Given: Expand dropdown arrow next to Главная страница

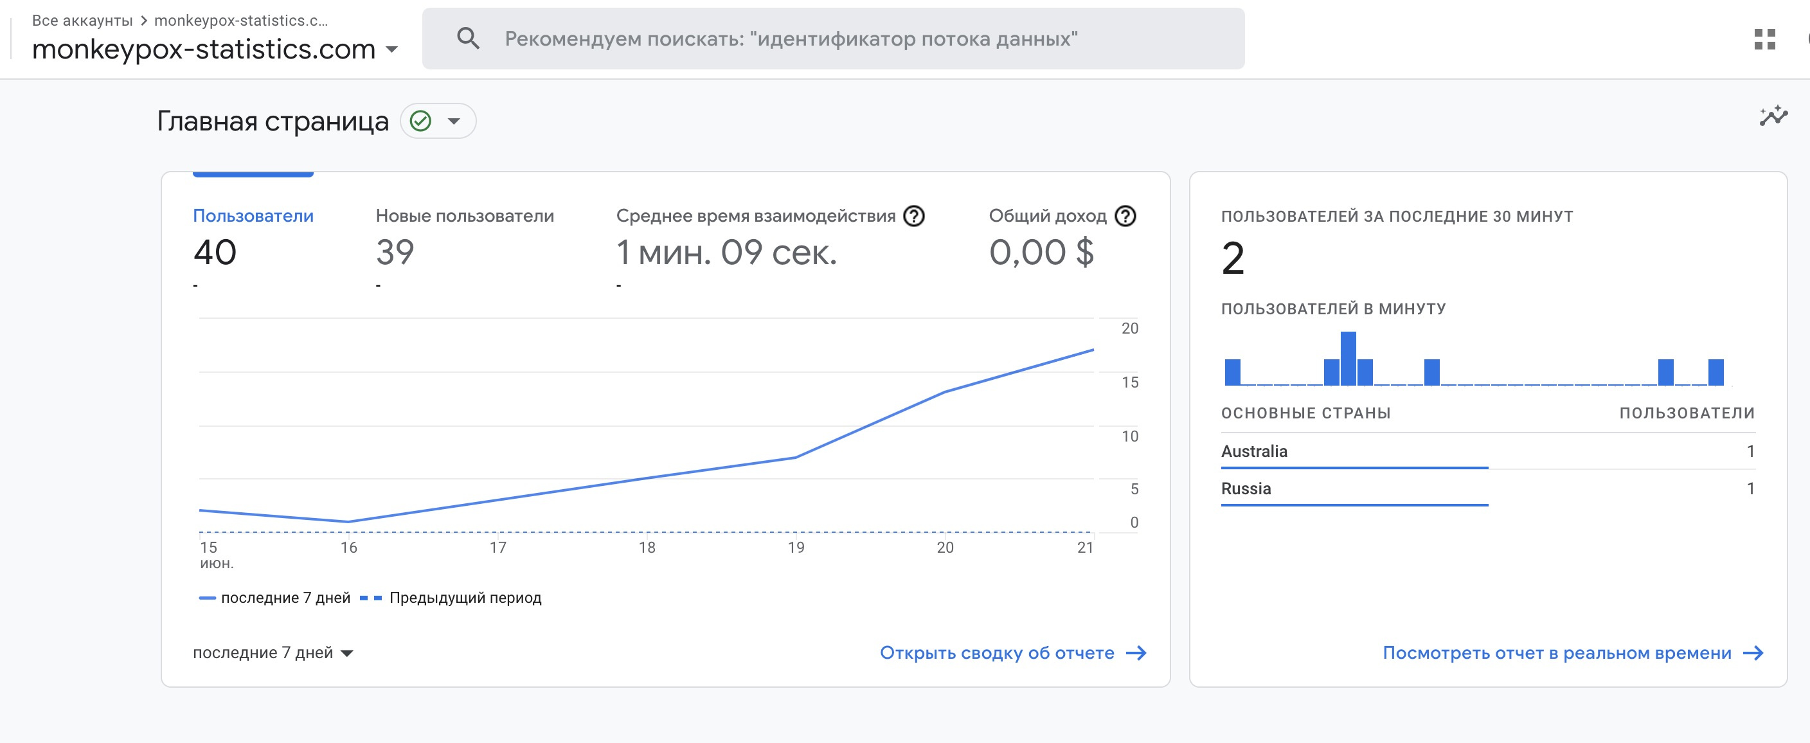Looking at the screenshot, I should click(454, 121).
